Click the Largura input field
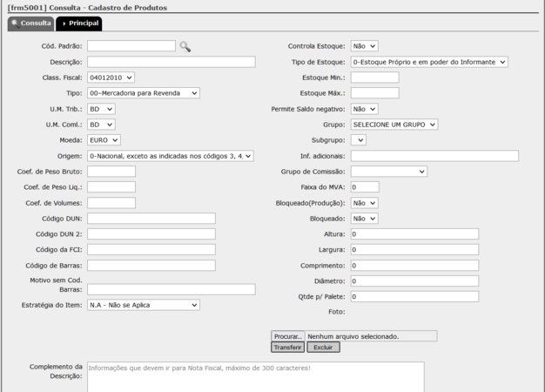The image size is (545, 392). coord(414,250)
